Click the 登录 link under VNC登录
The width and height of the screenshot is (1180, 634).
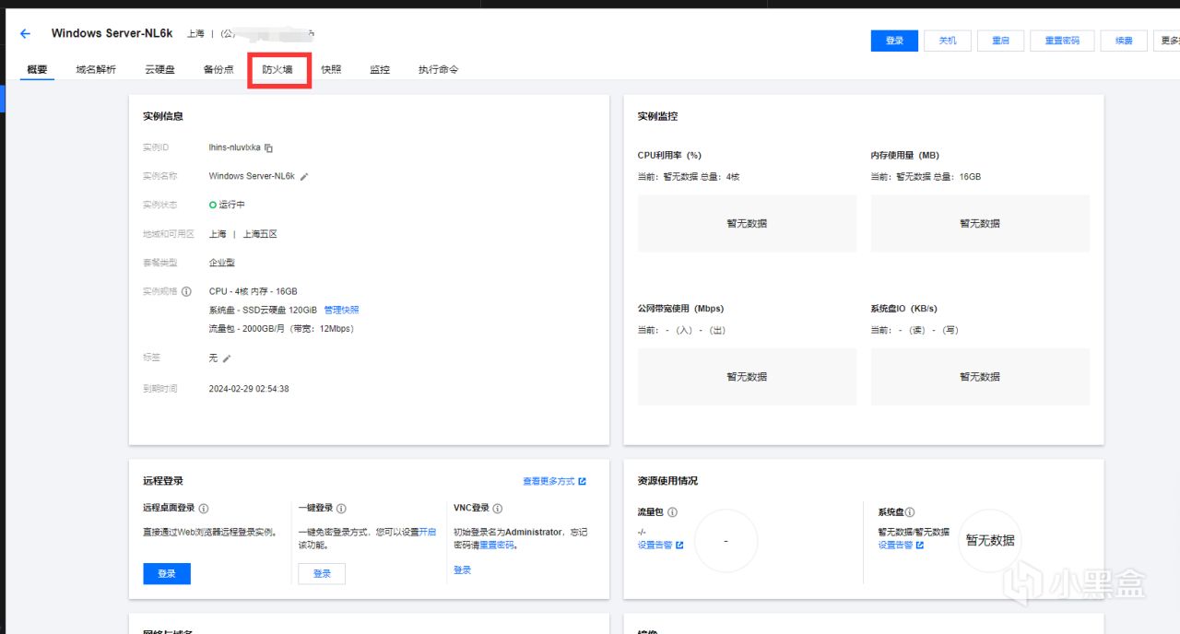(x=462, y=570)
